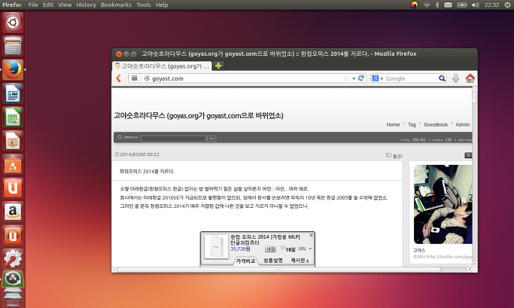Launch LibreOffice Calc from launcher
514x308 pixels.
click(x=13, y=117)
